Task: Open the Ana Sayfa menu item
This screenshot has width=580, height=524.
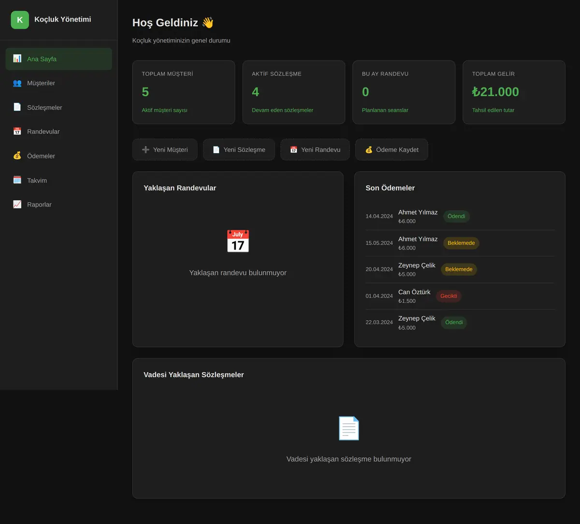Action: point(59,59)
